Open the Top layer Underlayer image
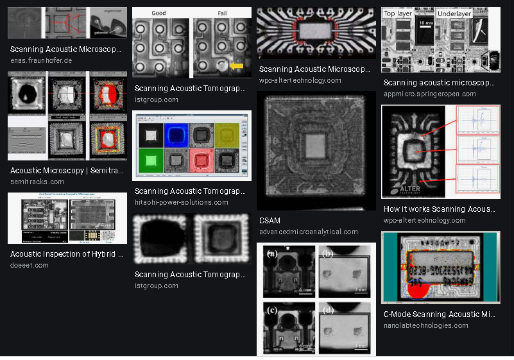This screenshot has height=360, width=514. 441,40
